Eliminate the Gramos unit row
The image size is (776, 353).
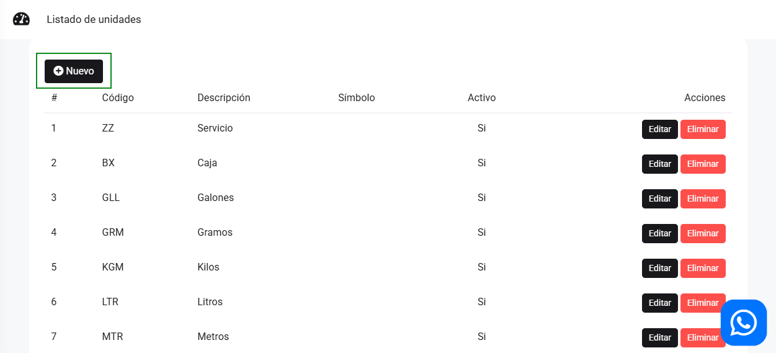(702, 234)
